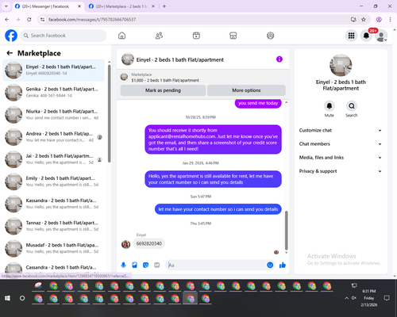Open Facebook Home feed icon

121,36
